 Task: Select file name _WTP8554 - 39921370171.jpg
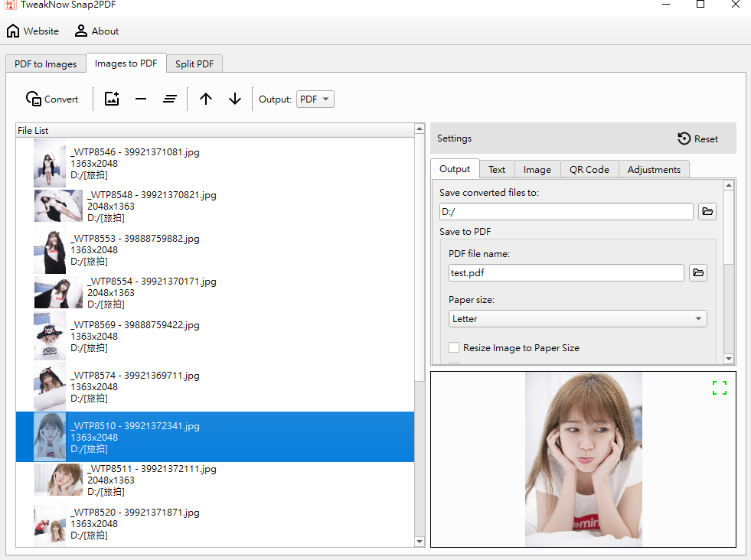pyautogui.click(x=152, y=281)
